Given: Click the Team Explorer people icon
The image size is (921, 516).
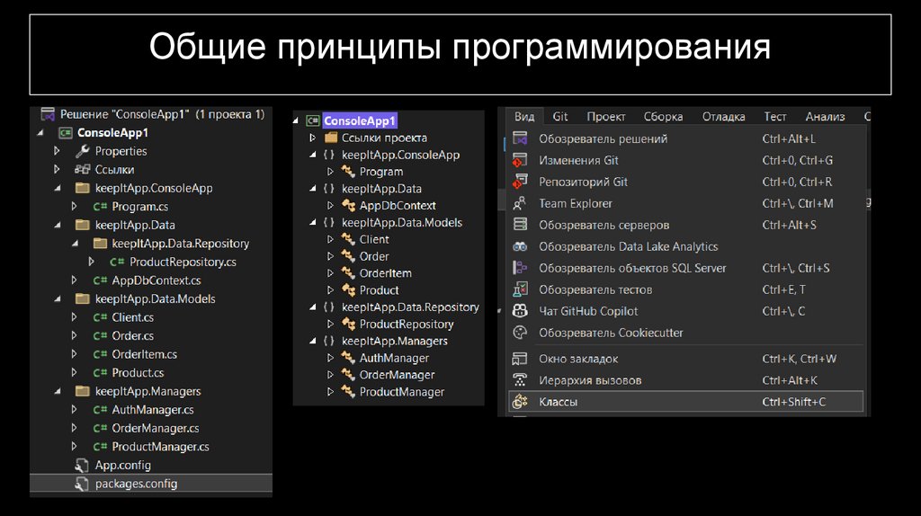Looking at the screenshot, I should click(x=520, y=203).
